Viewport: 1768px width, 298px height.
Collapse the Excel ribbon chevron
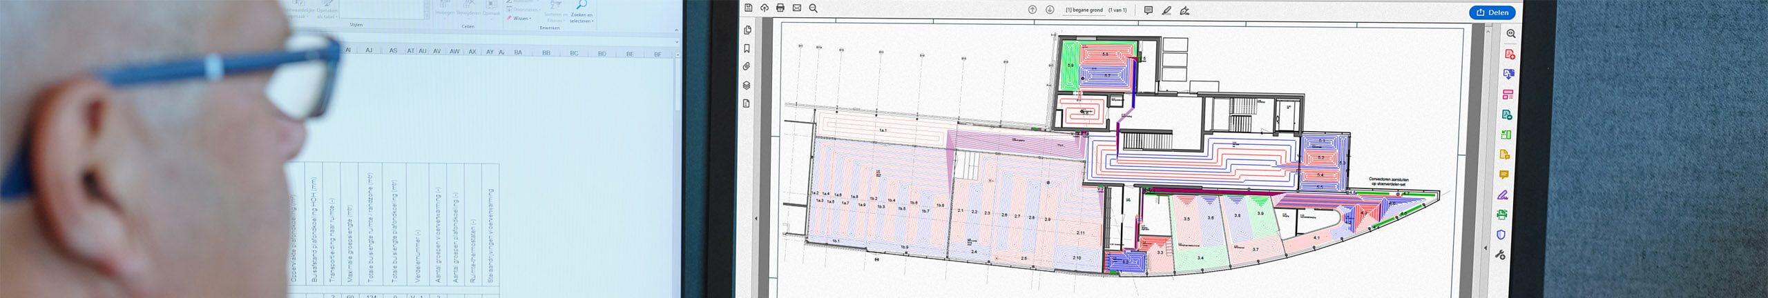click(x=676, y=30)
